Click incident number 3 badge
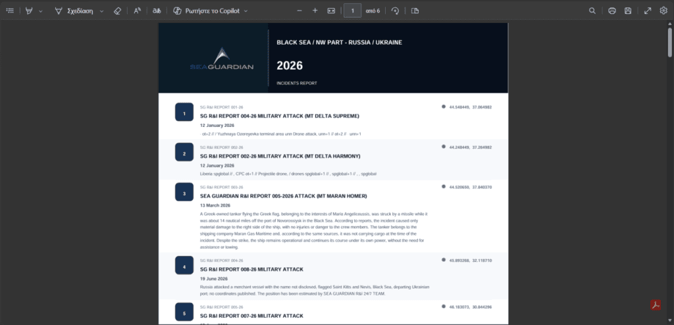This screenshot has width=674, height=325. [184, 192]
